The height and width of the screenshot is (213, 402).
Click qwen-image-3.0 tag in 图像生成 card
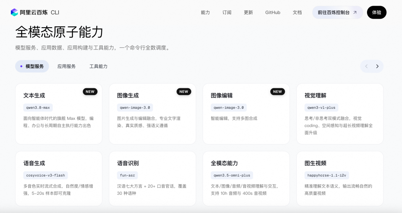(135, 108)
